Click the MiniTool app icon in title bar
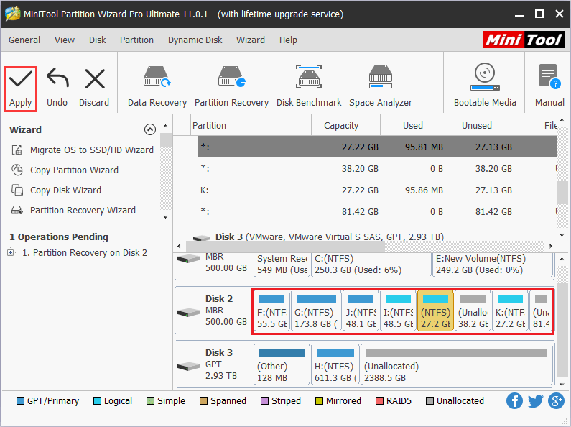 tap(12, 14)
